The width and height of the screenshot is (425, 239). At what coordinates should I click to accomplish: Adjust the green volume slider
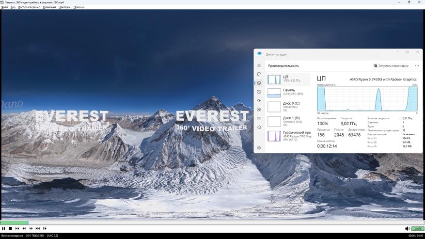tap(418, 229)
